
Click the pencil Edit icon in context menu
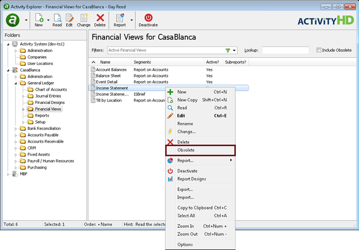point(170,116)
